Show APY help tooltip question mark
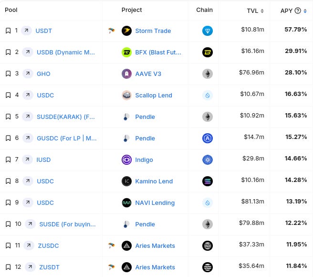 click(298, 11)
